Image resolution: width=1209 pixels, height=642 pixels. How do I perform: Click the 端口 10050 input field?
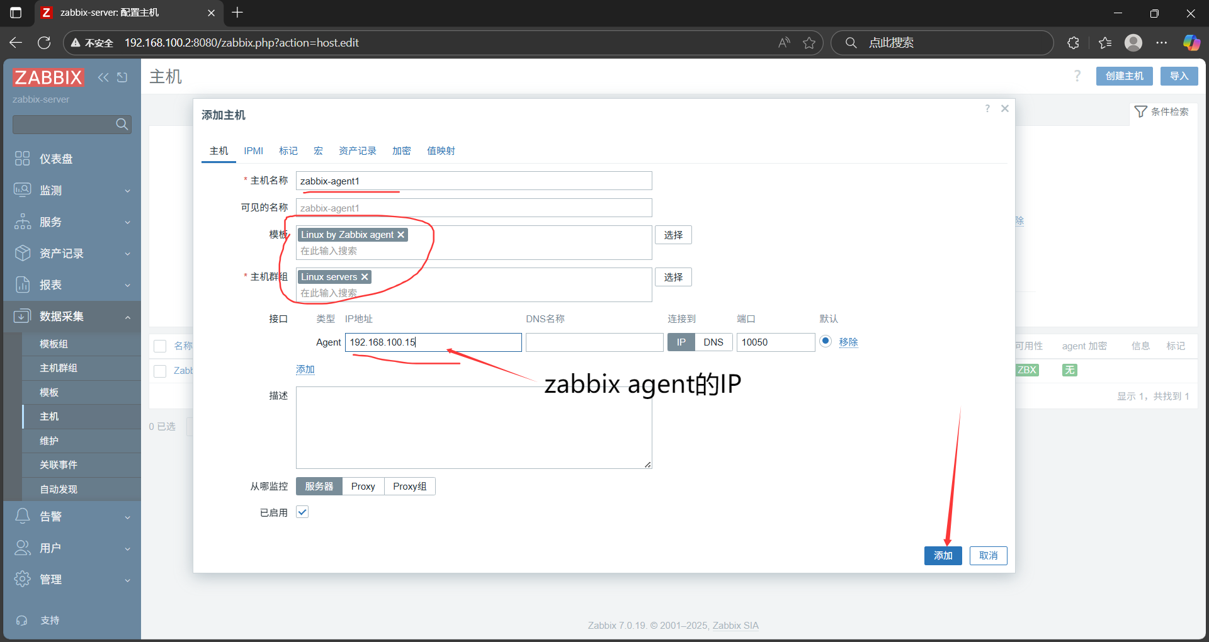(x=776, y=342)
